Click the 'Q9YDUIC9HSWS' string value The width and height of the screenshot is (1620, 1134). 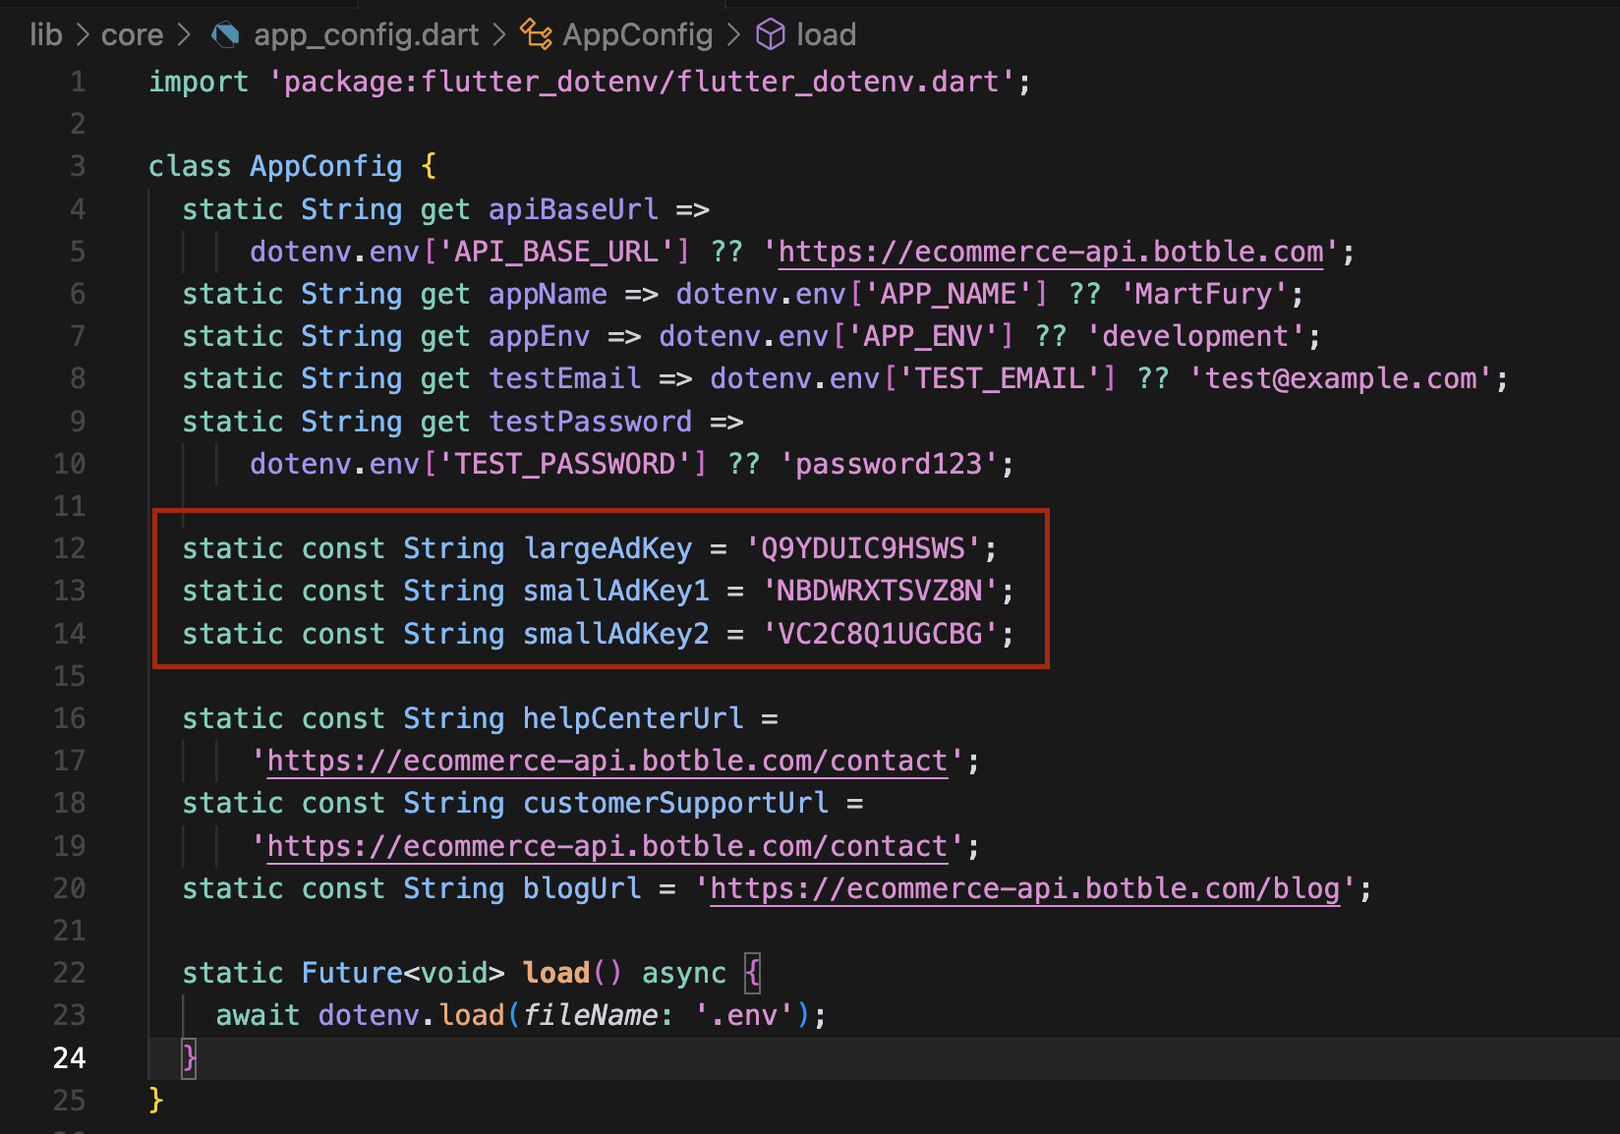pyautogui.click(x=863, y=548)
